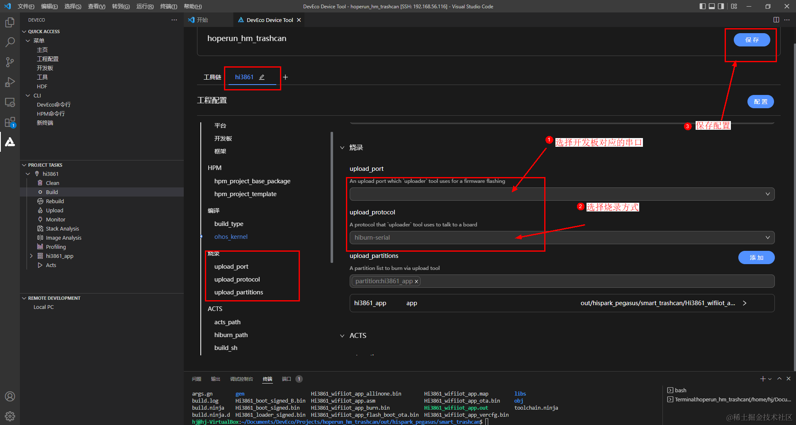Open Remote Explorer in activity bar
The image size is (796, 425).
10,102
